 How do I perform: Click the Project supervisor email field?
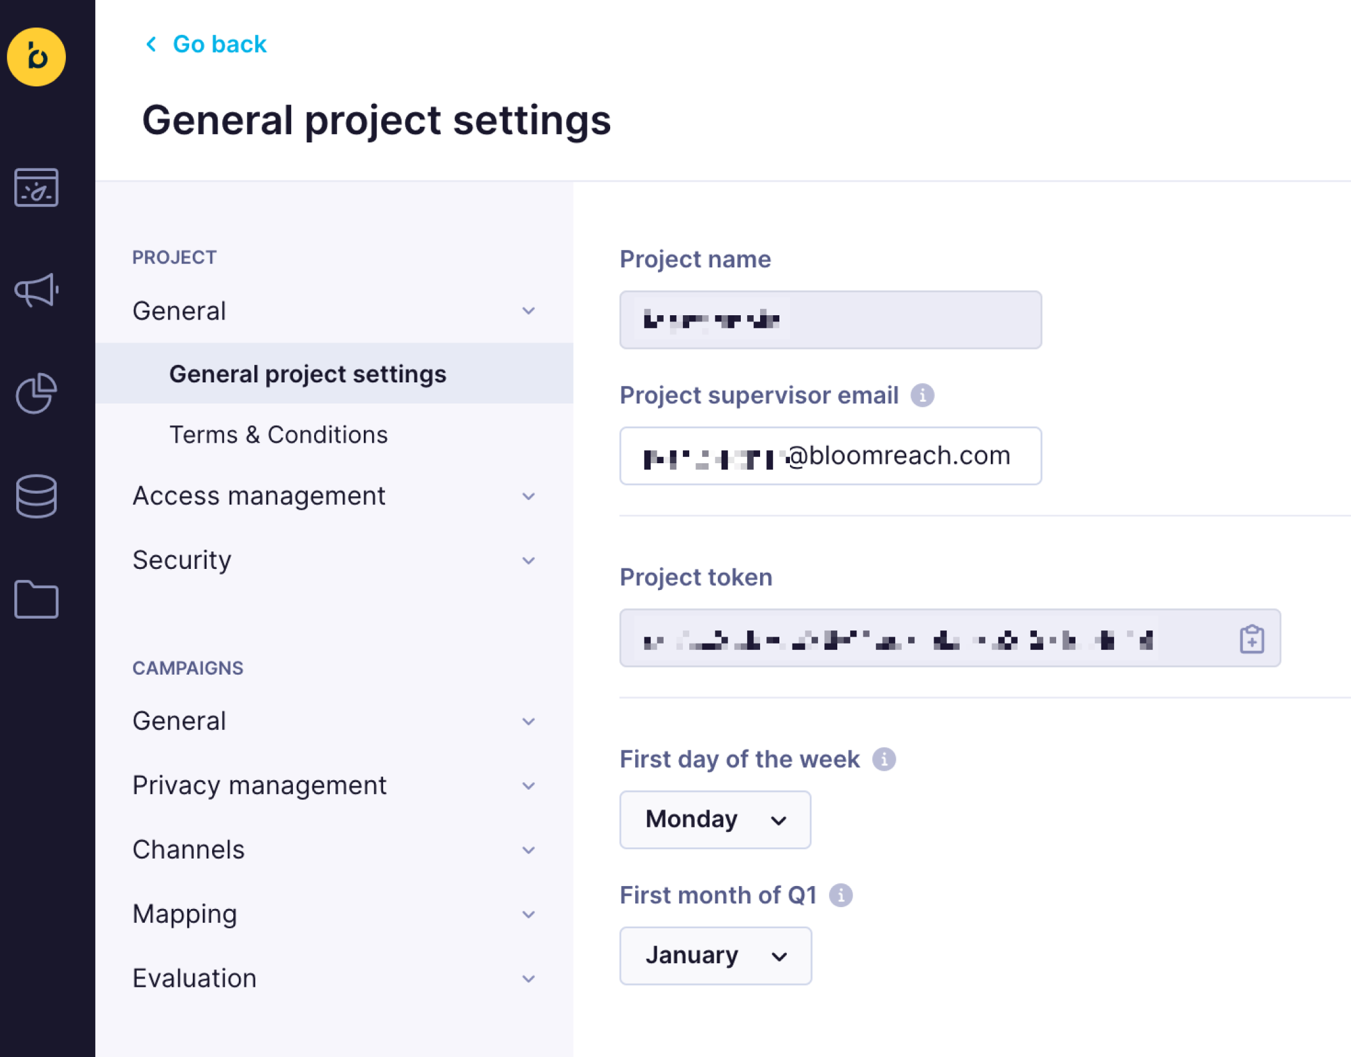click(x=830, y=456)
